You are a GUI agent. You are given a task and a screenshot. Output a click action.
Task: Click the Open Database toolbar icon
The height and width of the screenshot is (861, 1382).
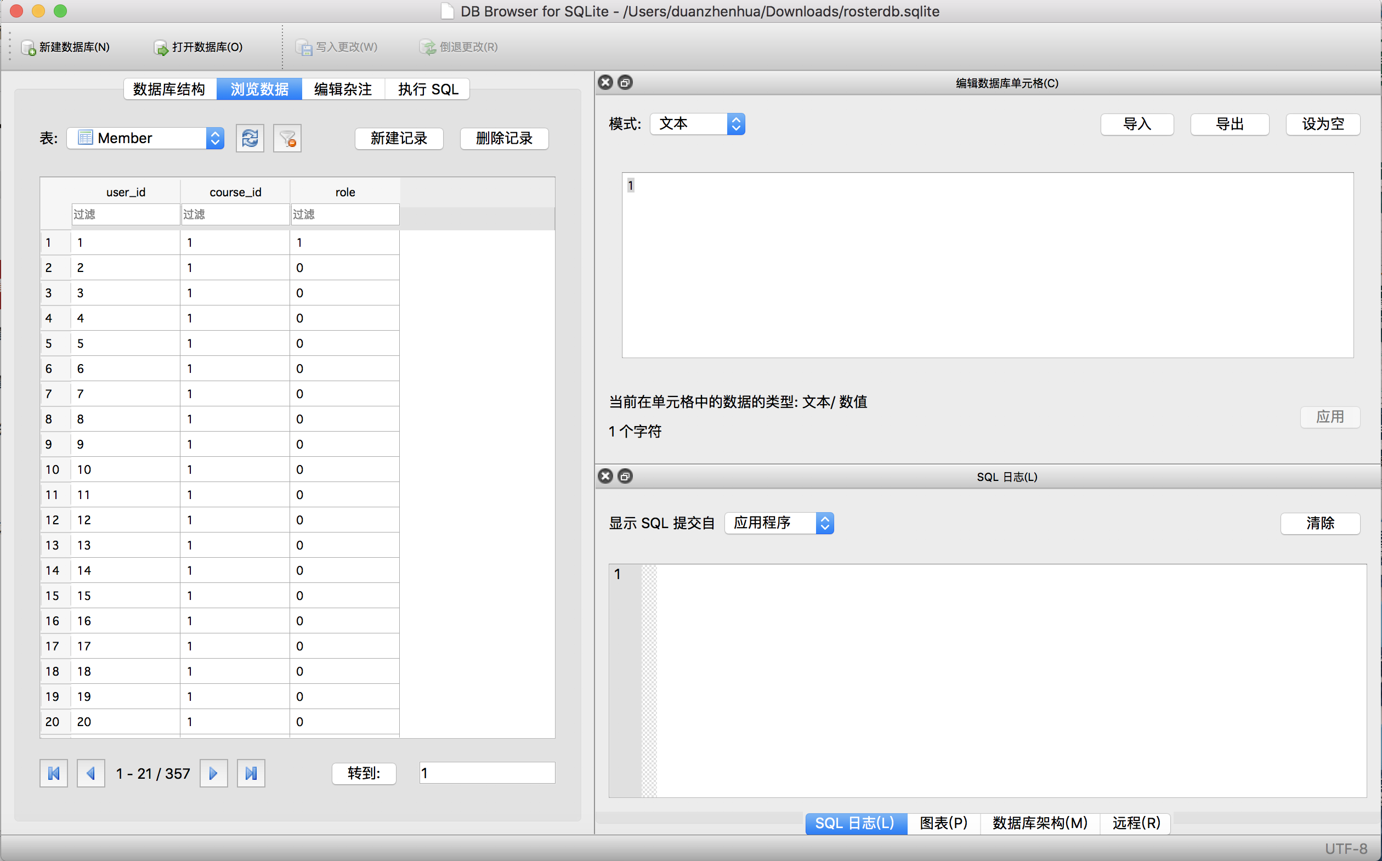161,47
